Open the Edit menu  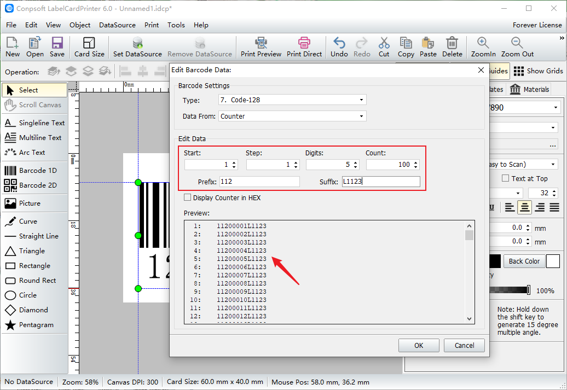pos(31,25)
